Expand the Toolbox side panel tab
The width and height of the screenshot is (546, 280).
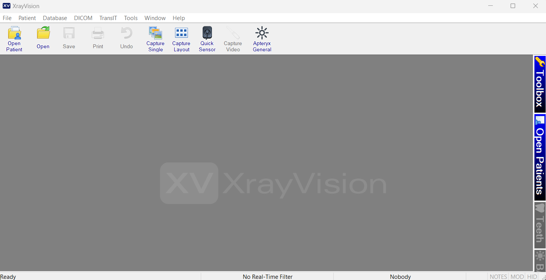click(540, 84)
